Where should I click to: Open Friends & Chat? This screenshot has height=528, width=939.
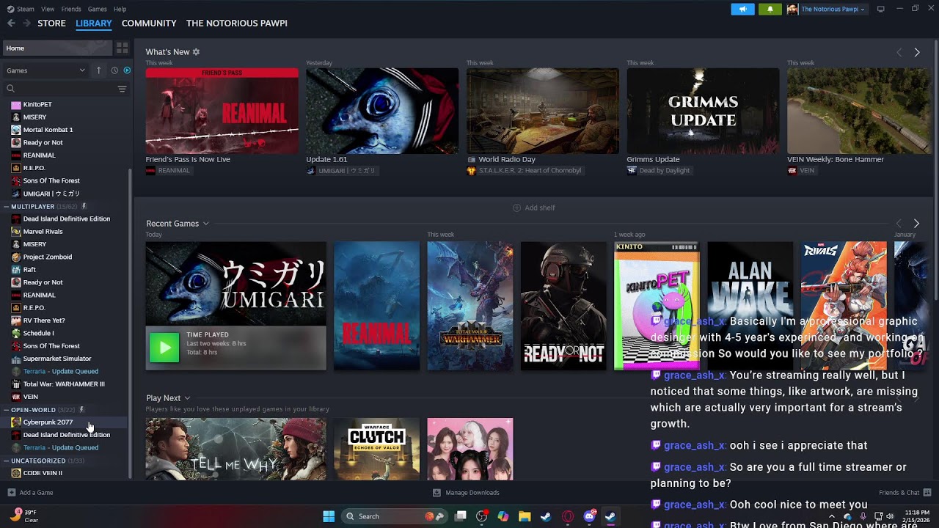(x=905, y=493)
